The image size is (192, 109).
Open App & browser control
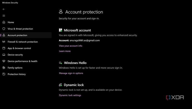coord(26,48)
